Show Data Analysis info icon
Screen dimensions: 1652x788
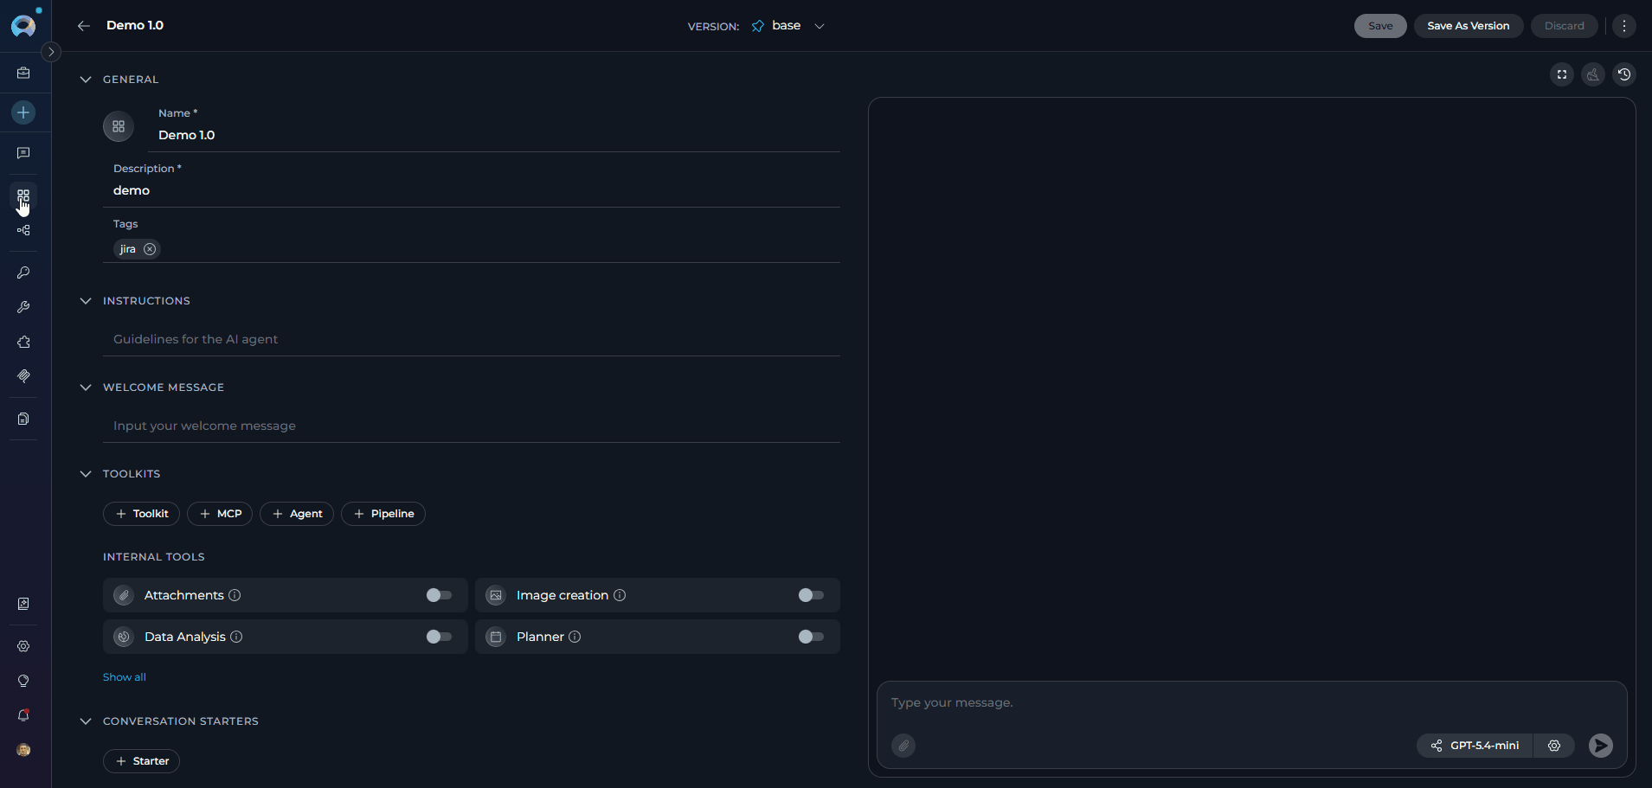coord(236,637)
